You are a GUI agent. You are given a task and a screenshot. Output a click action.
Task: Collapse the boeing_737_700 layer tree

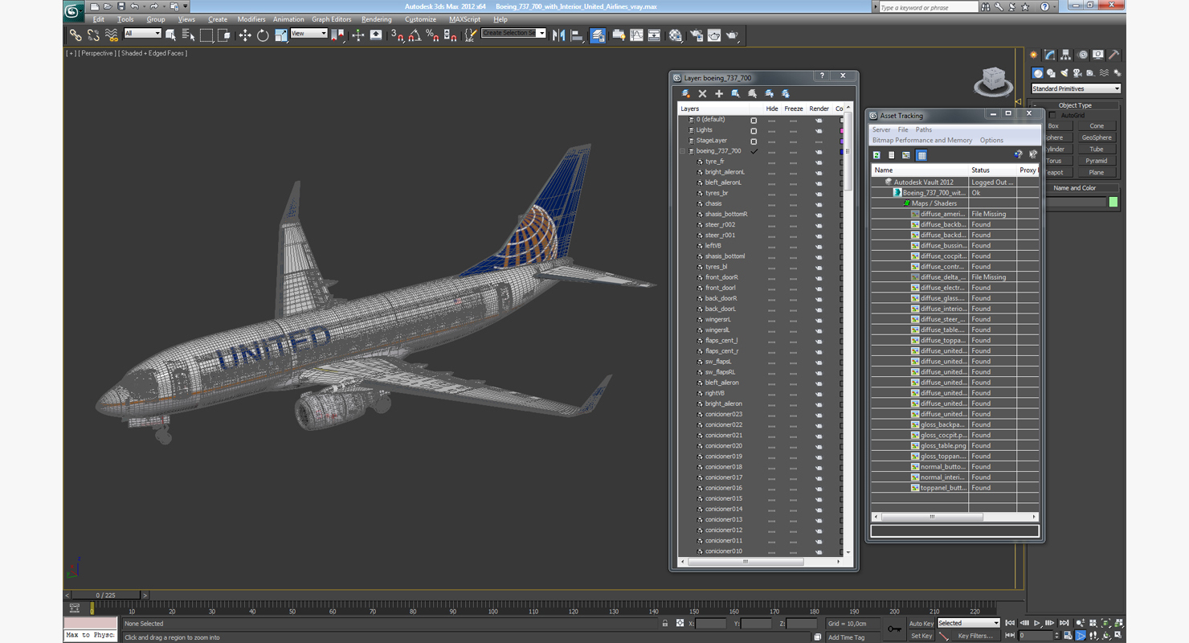click(x=683, y=151)
